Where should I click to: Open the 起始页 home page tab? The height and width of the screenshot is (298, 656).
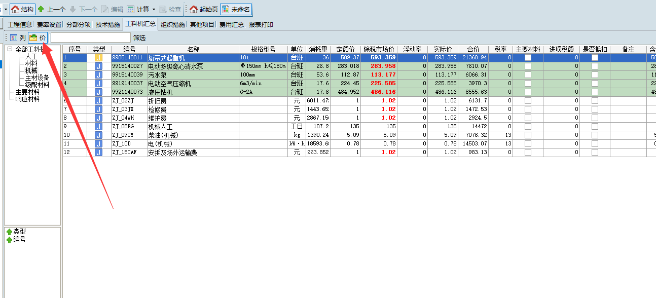(x=203, y=9)
